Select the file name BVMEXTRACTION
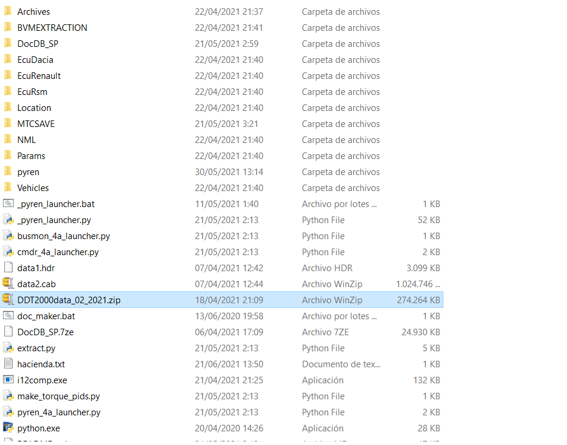Viewport: 567px width, 445px height. point(52,28)
